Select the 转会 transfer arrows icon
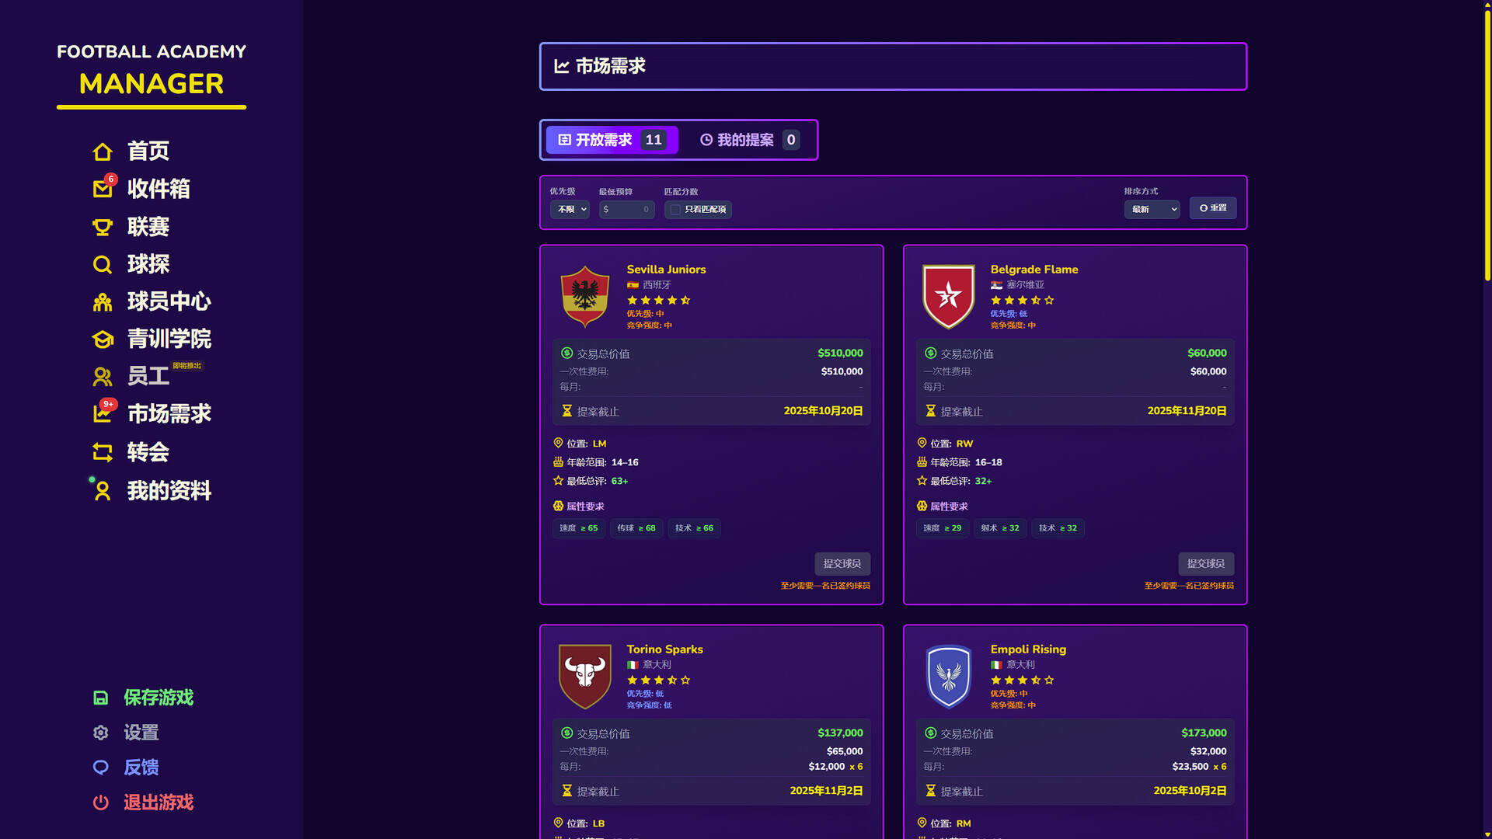Screen dimensions: 1492x839 click(102, 453)
